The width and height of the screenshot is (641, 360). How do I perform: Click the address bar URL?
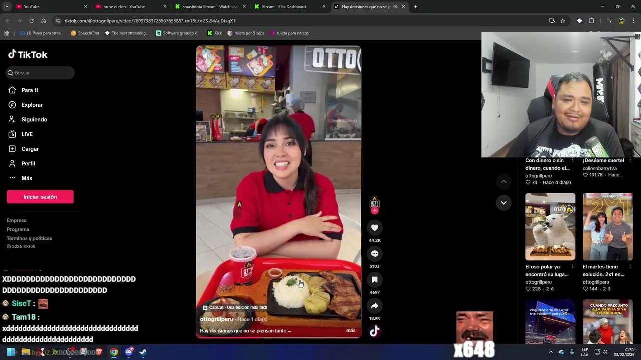[x=150, y=21]
